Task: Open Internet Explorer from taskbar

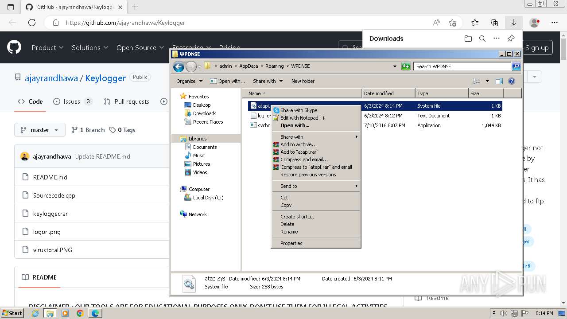Action: 35,313
